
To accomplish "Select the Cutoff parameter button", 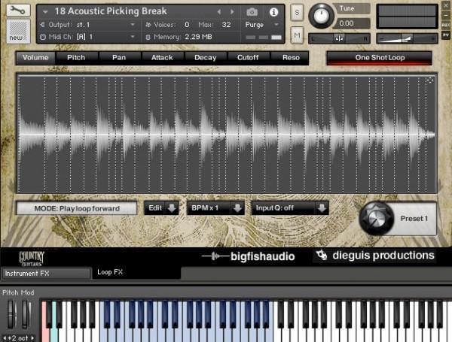I will click(248, 57).
